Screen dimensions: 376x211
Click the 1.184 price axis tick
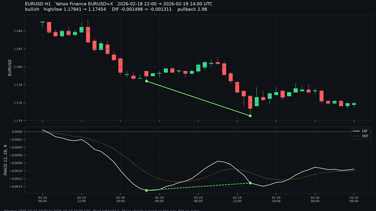(x=18, y=31)
